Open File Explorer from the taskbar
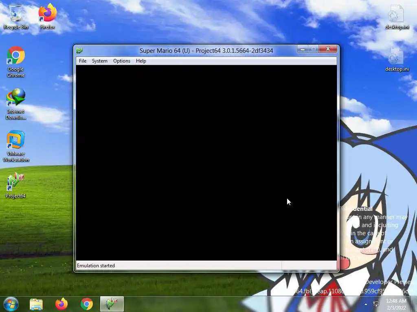The width and height of the screenshot is (417, 312). point(36,304)
